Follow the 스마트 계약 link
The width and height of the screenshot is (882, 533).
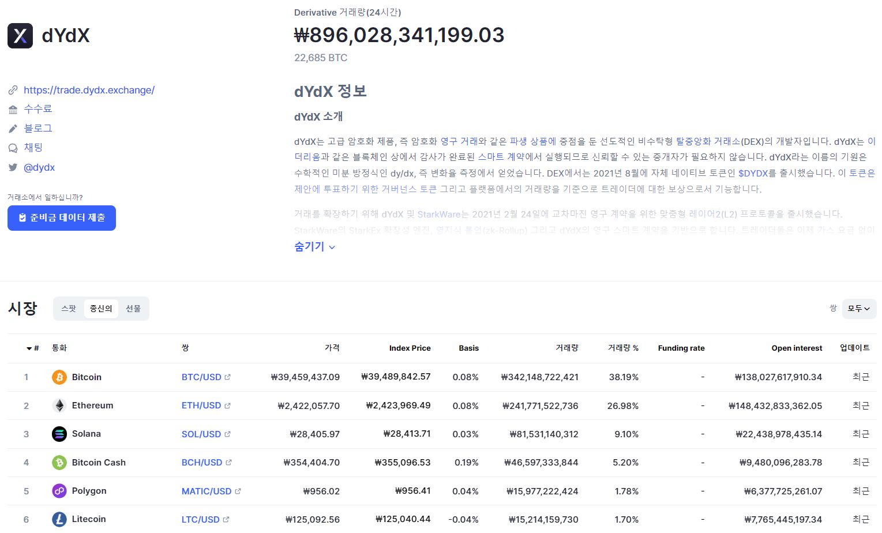[501, 157]
